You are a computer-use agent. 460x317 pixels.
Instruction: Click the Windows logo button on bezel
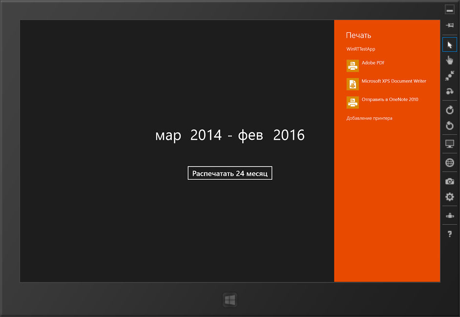coord(230,300)
